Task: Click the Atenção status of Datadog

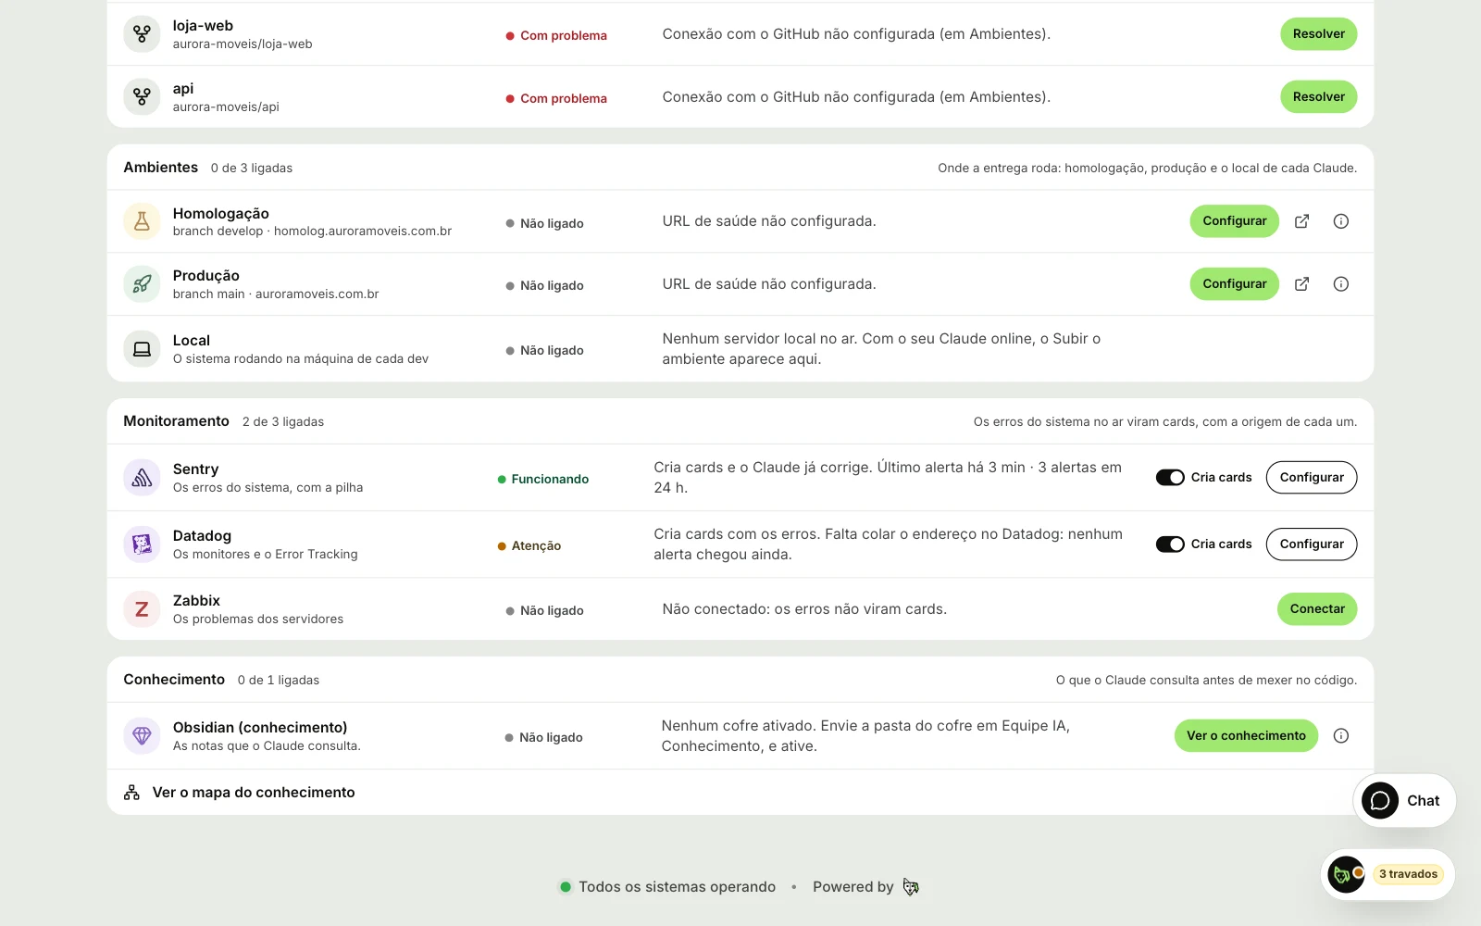Action: (x=529, y=546)
